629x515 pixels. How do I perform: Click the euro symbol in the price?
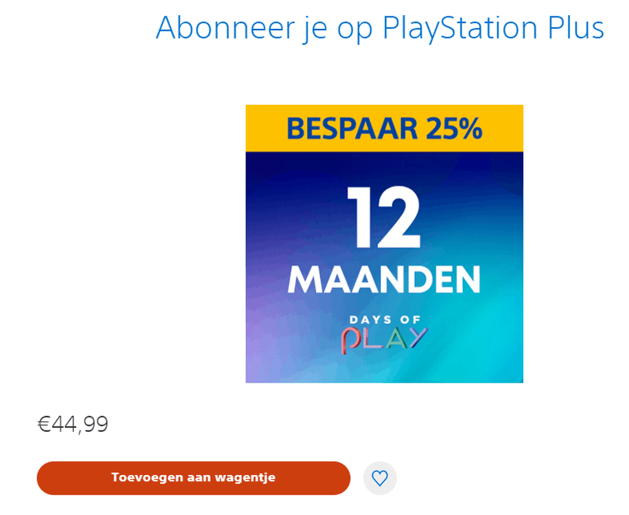click(x=44, y=425)
